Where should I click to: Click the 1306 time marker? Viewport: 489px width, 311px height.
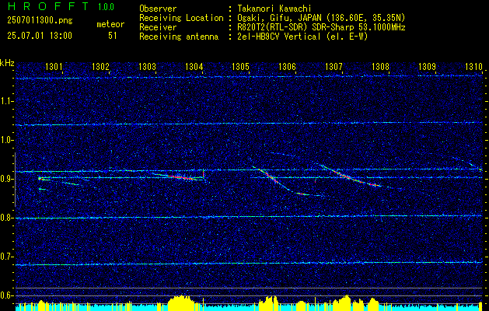(x=287, y=66)
